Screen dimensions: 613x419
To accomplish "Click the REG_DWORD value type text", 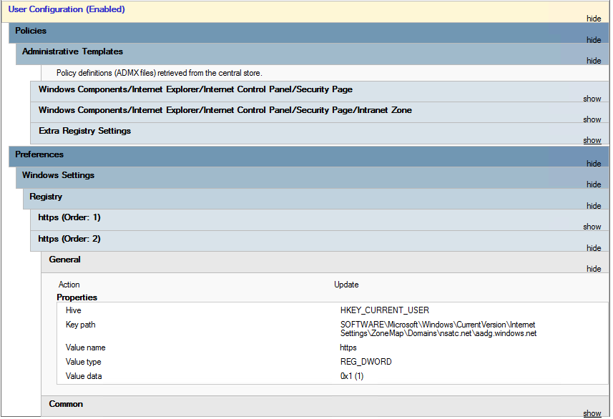I will [x=366, y=362].
